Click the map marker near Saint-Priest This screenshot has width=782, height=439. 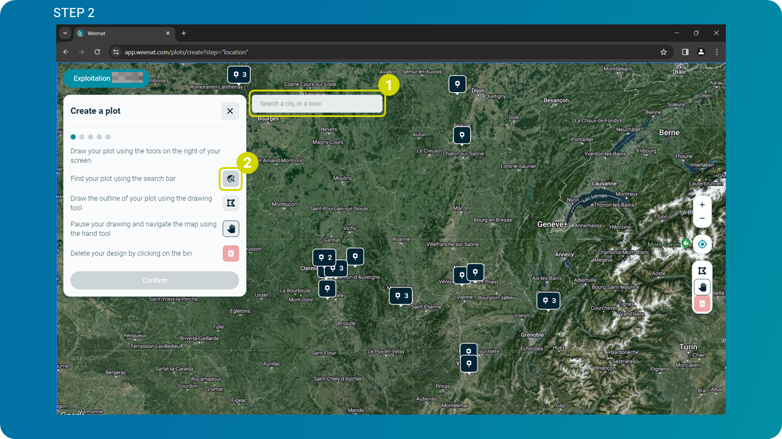pos(475,272)
